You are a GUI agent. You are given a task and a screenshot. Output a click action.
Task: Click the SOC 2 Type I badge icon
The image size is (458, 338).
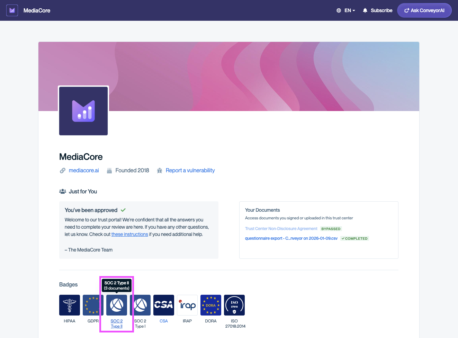(x=140, y=305)
